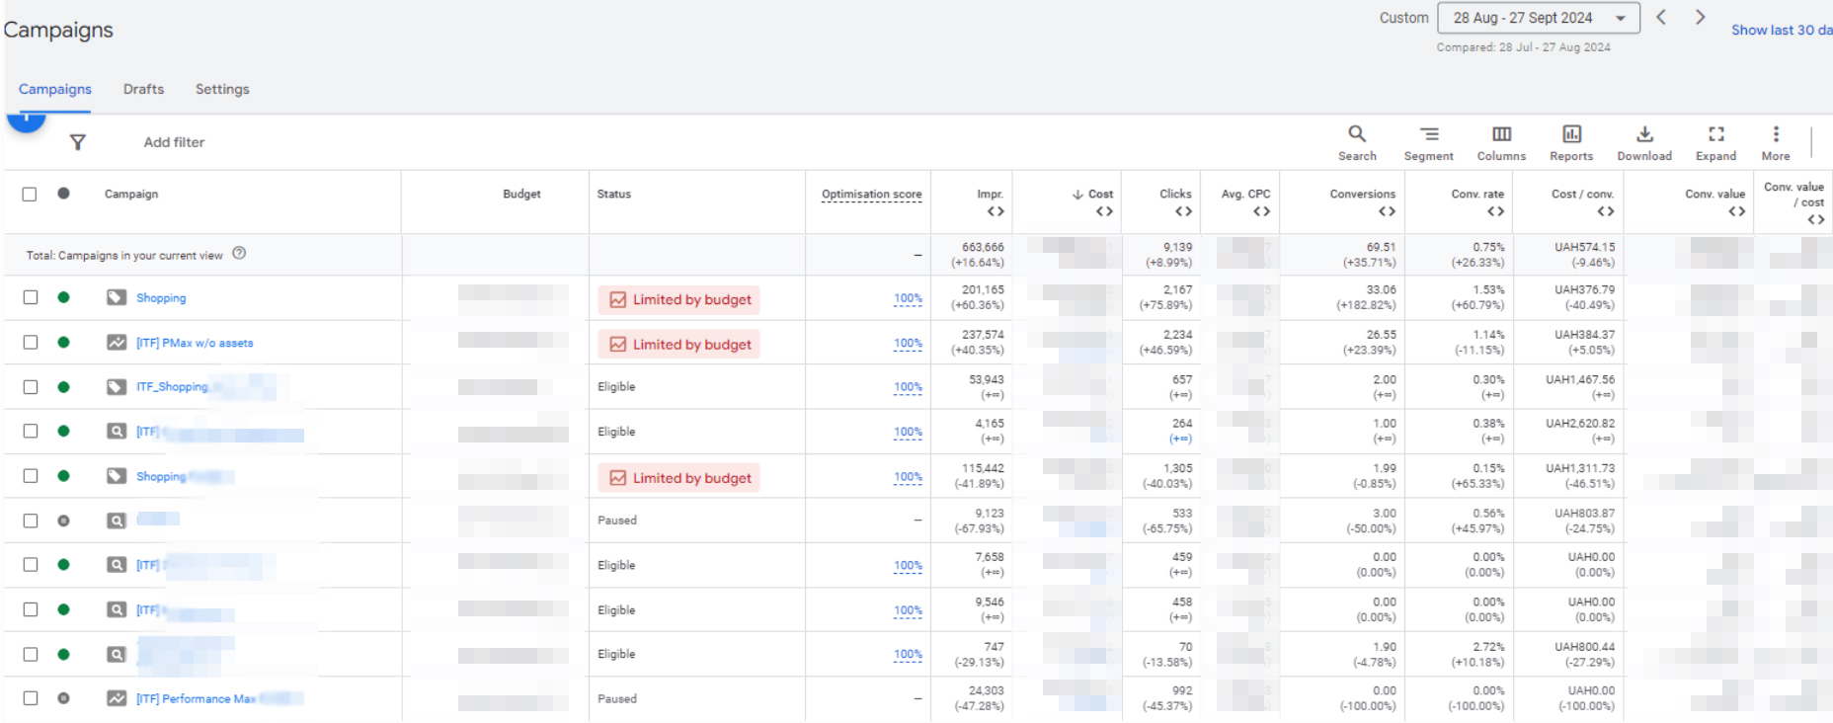Open the More options menu
The width and height of the screenshot is (1833, 723).
pos(1776,142)
